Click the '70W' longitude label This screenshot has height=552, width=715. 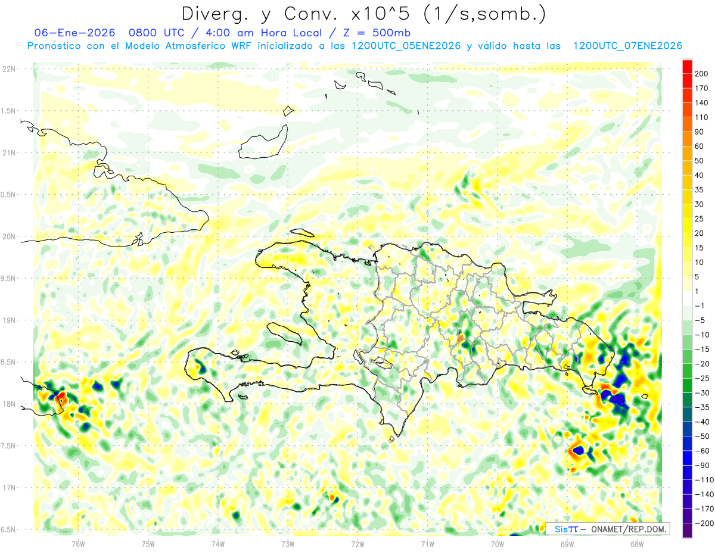[498, 544]
